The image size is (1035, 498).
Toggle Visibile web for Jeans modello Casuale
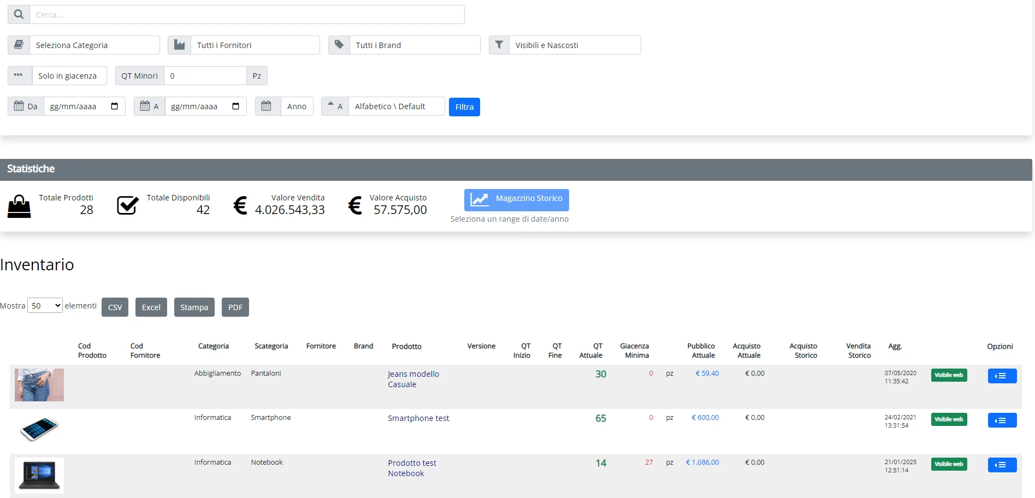coord(949,375)
